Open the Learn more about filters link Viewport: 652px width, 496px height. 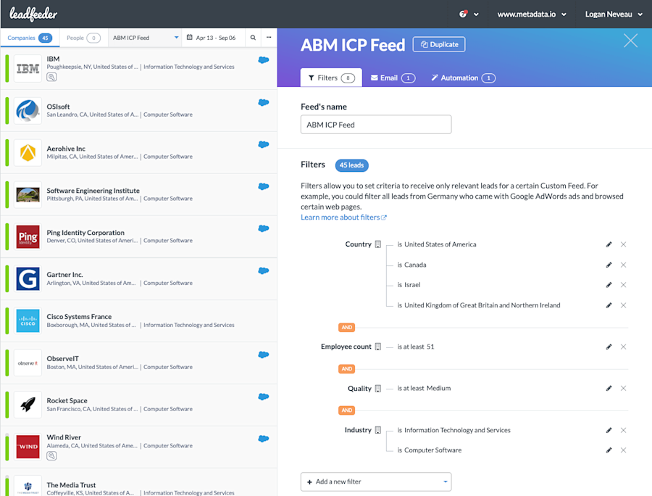click(x=343, y=218)
